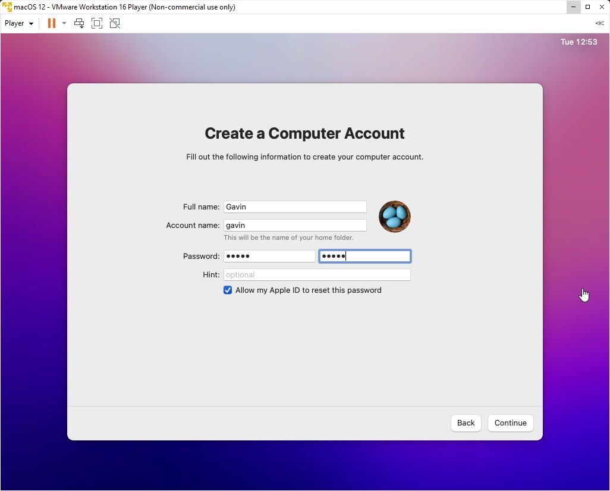Click the Create a Computer Account heading
This screenshot has width=610, height=491.
click(304, 133)
